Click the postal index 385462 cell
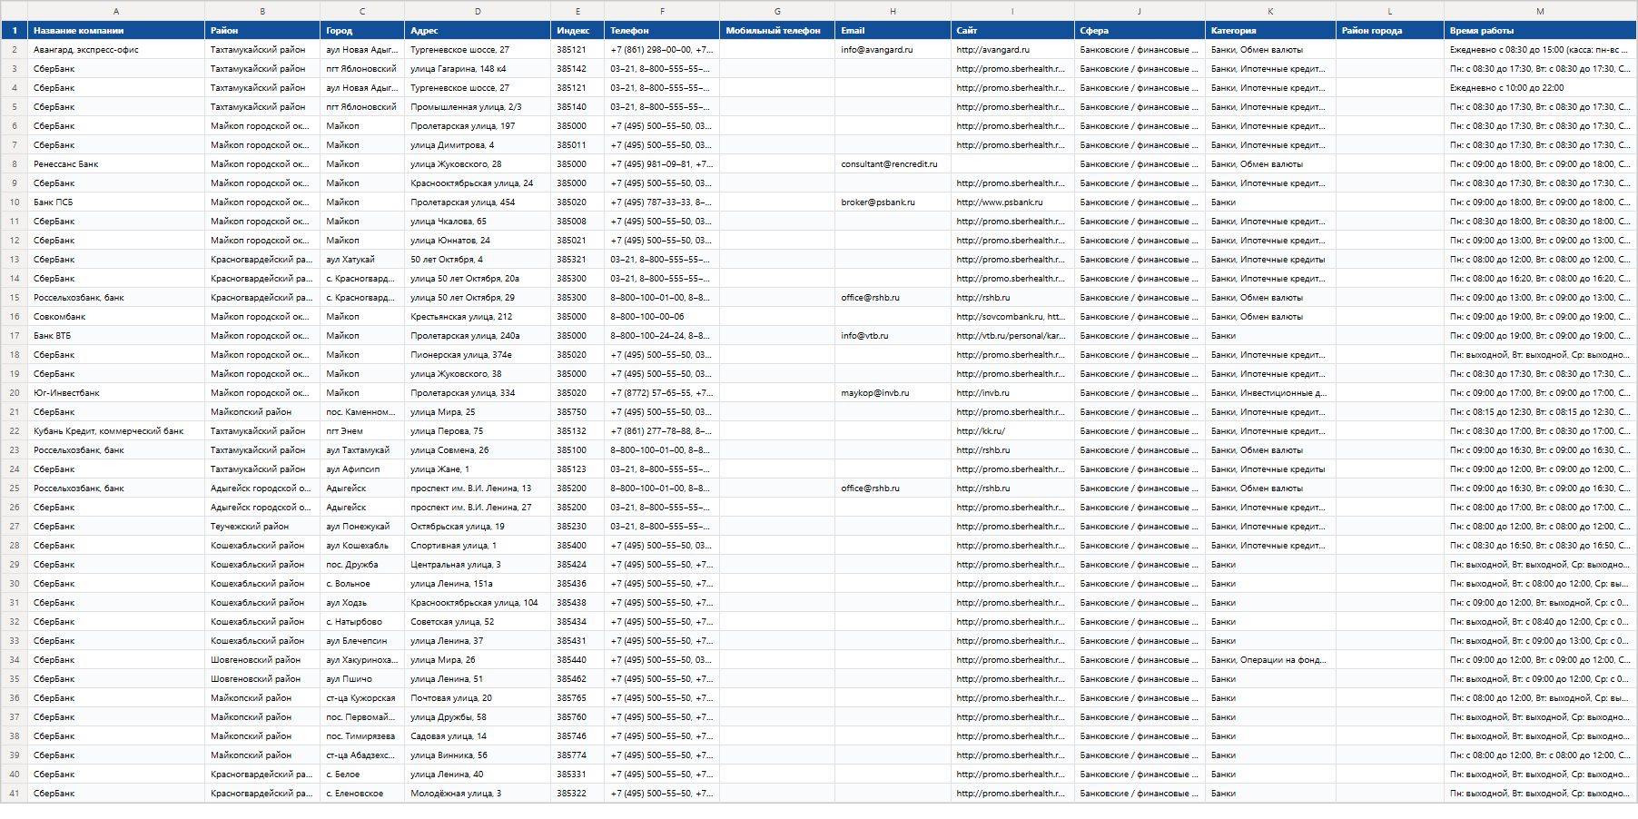 tap(577, 679)
